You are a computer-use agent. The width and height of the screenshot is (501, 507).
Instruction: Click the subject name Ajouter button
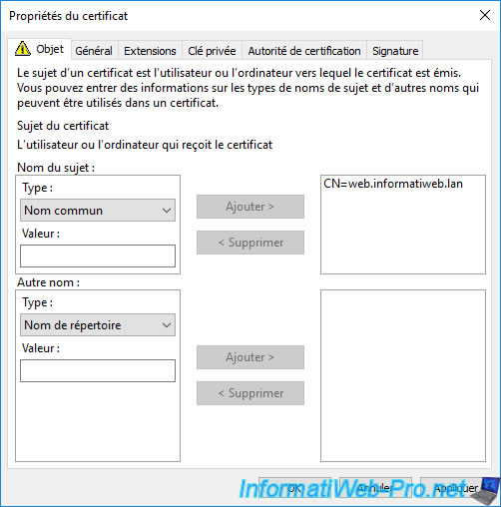click(x=250, y=207)
